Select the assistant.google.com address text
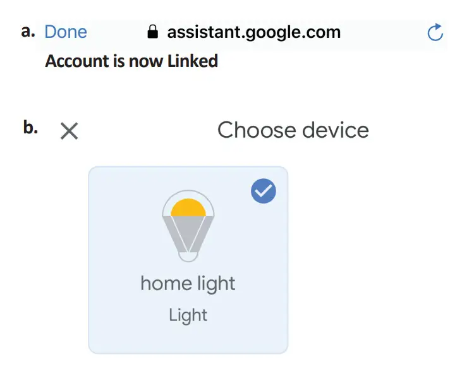The height and width of the screenshot is (366, 450). point(253,32)
